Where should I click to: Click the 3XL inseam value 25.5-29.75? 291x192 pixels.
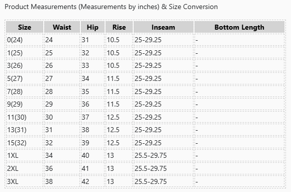click(x=151, y=181)
